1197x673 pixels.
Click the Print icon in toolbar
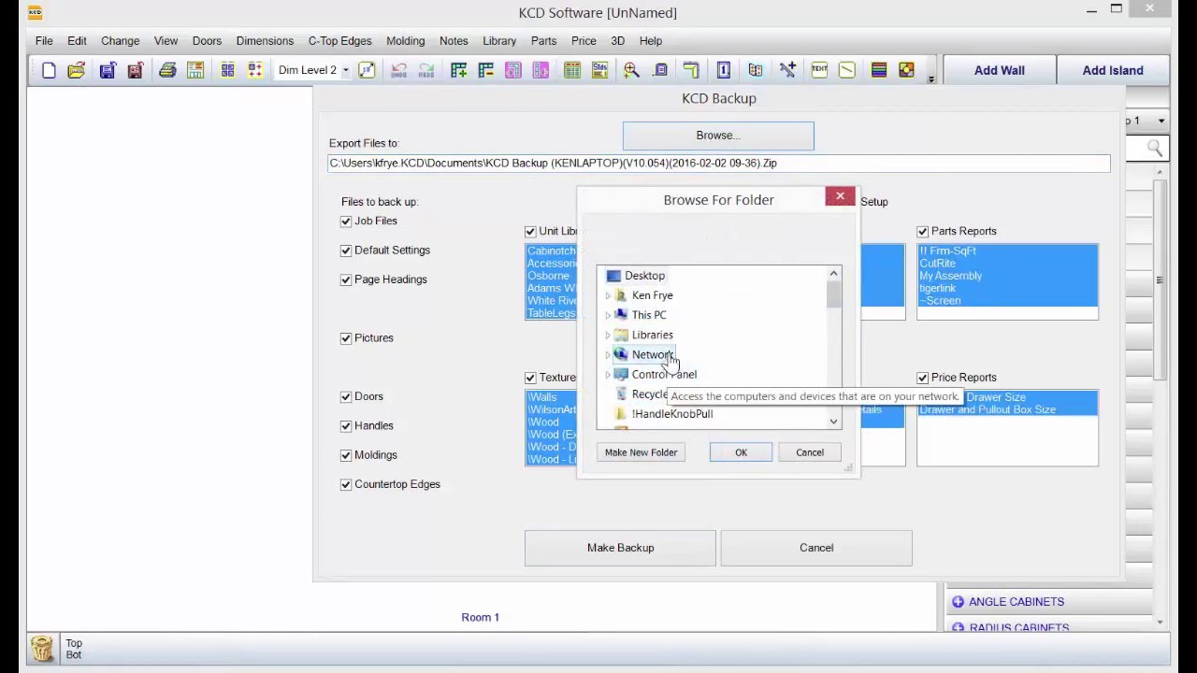tap(167, 70)
